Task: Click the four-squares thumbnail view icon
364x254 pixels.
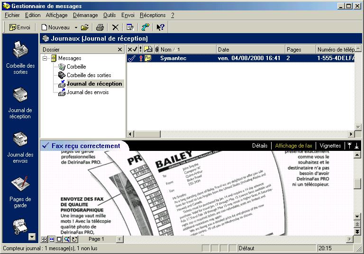Action: point(44,239)
